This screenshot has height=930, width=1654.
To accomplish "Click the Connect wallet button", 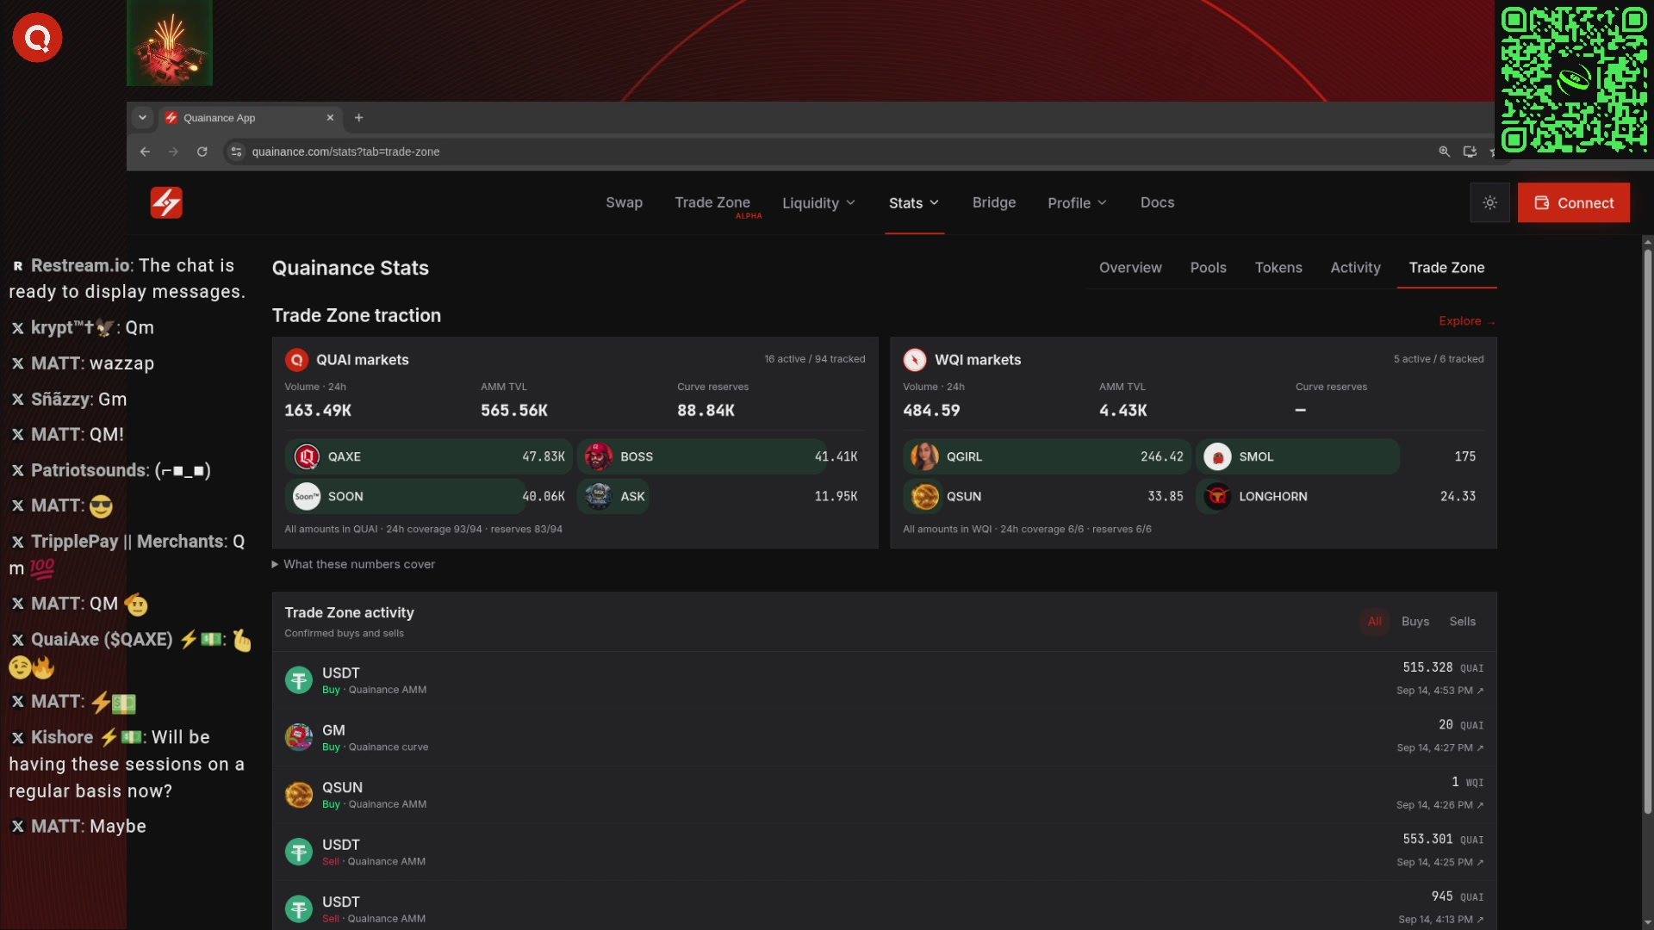I will coord(1573,203).
